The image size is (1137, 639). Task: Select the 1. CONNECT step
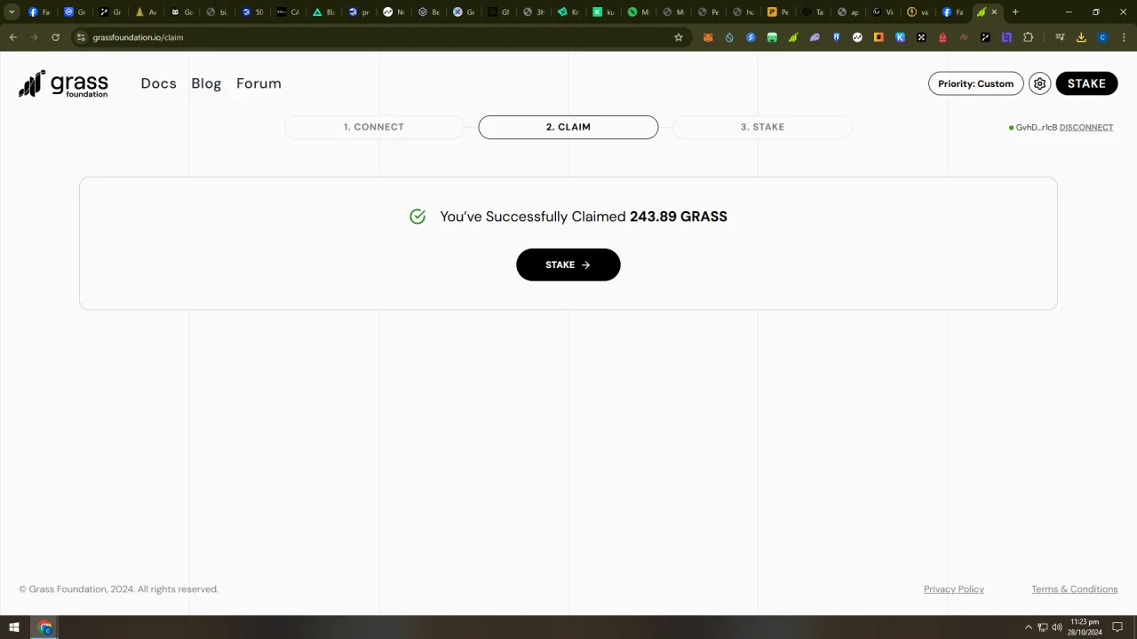point(374,127)
